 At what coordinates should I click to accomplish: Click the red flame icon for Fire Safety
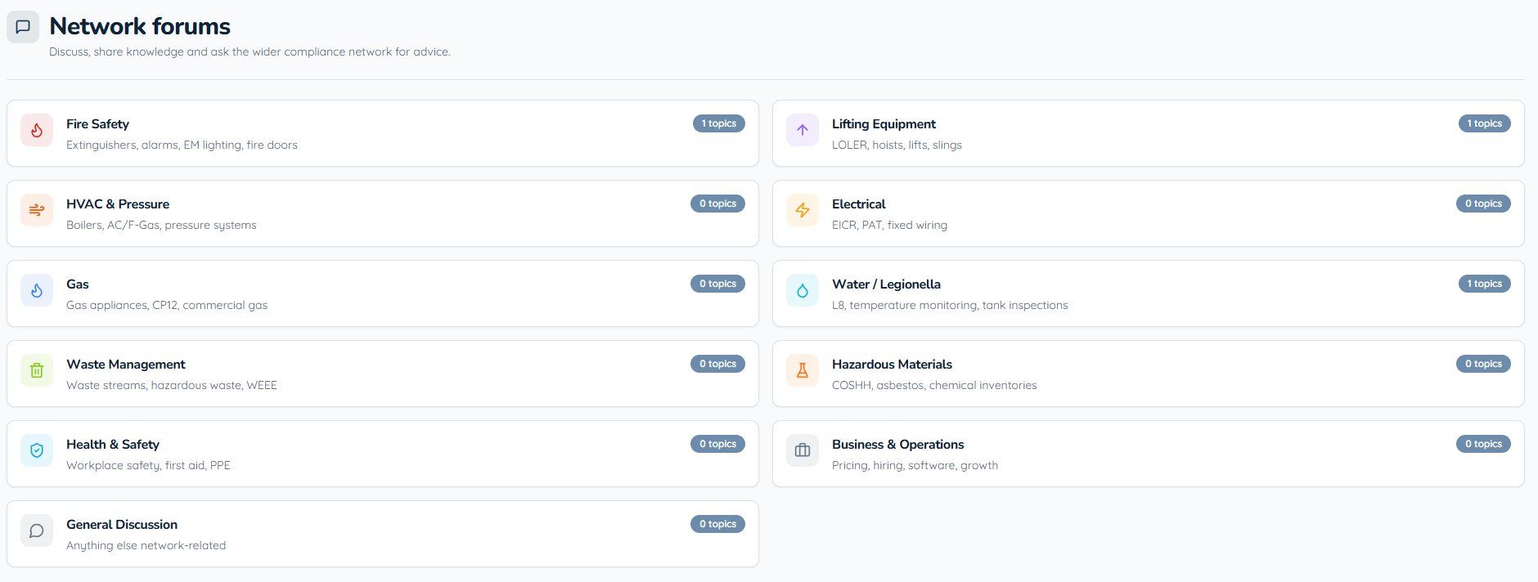[x=37, y=130]
